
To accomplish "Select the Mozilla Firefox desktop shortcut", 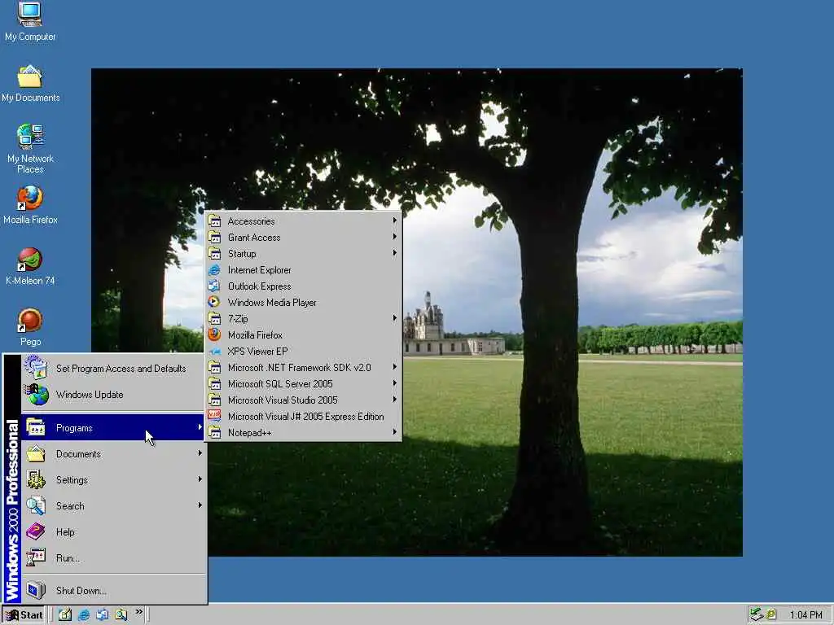I will 30,204.
